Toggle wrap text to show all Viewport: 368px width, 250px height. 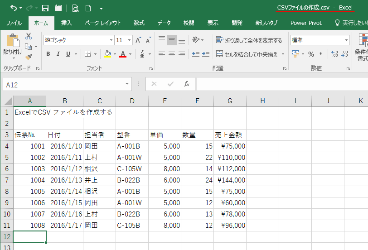[249, 40]
